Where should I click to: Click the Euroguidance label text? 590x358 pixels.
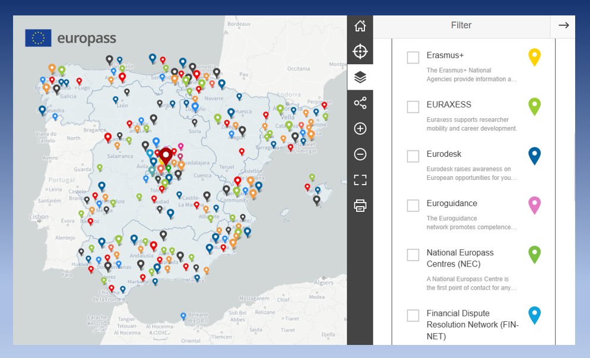click(x=452, y=203)
